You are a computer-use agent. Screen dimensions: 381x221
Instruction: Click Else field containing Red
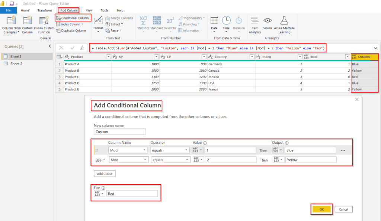click(x=132, y=194)
